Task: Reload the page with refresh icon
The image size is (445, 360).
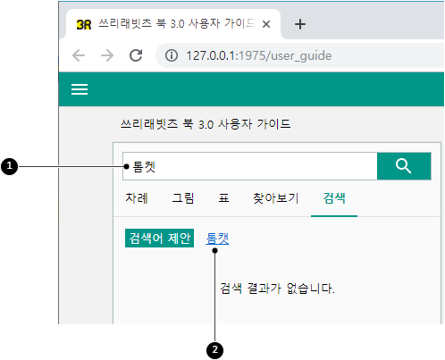Action: [x=136, y=55]
